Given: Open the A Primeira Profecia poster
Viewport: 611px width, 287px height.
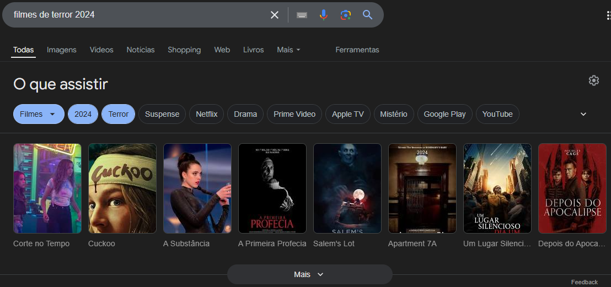Looking at the screenshot, I should point(272,188).
